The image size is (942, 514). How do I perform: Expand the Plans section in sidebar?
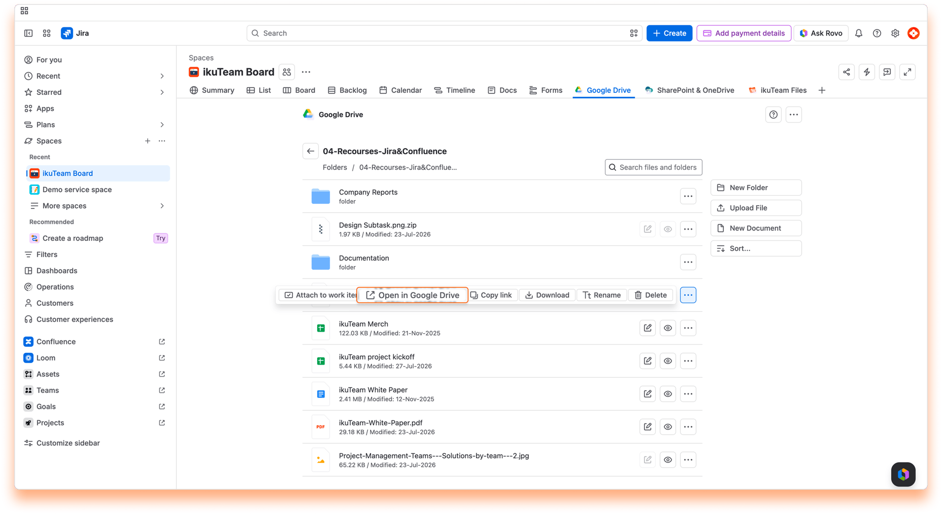point(162,125)
